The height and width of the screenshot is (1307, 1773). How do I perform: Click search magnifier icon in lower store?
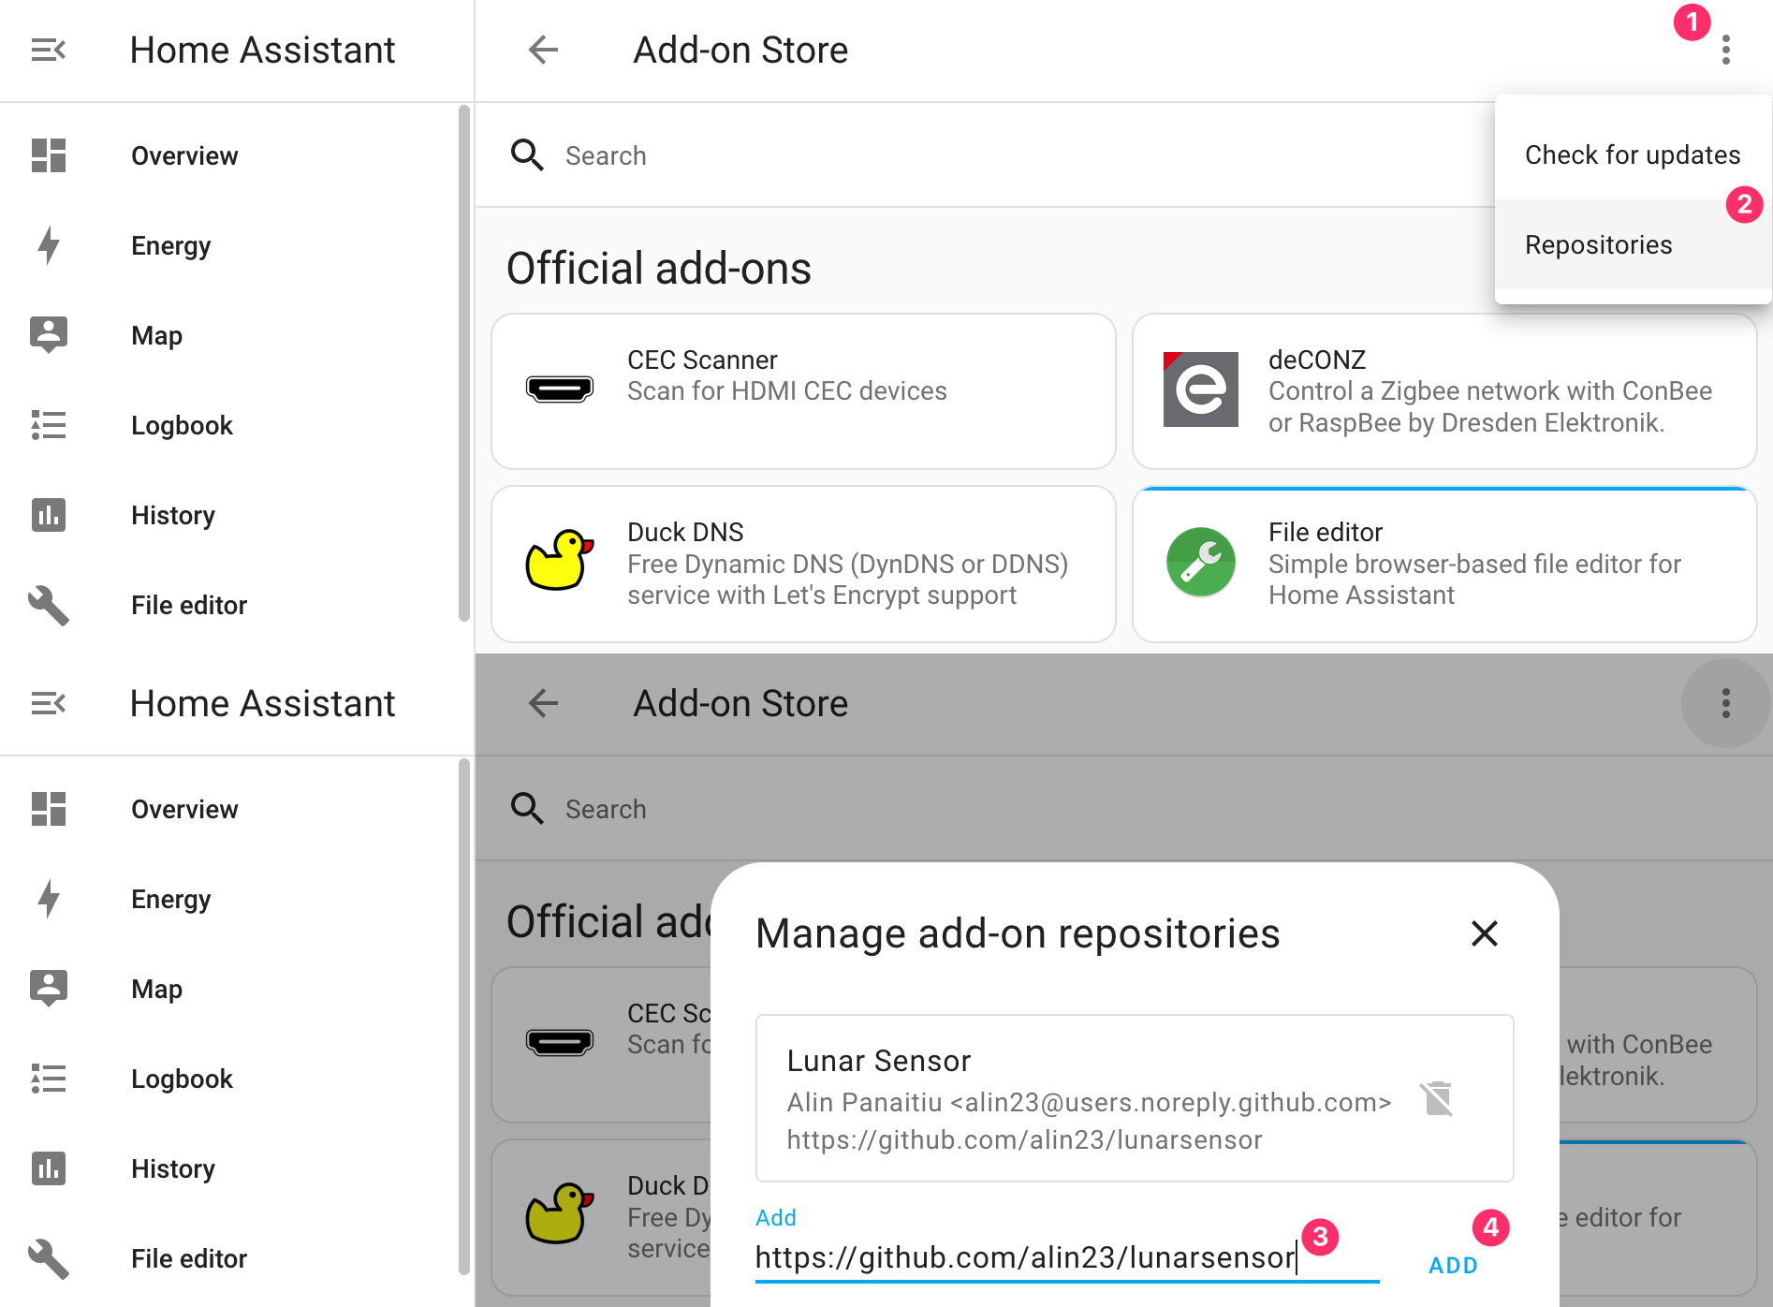click(527, 808)
